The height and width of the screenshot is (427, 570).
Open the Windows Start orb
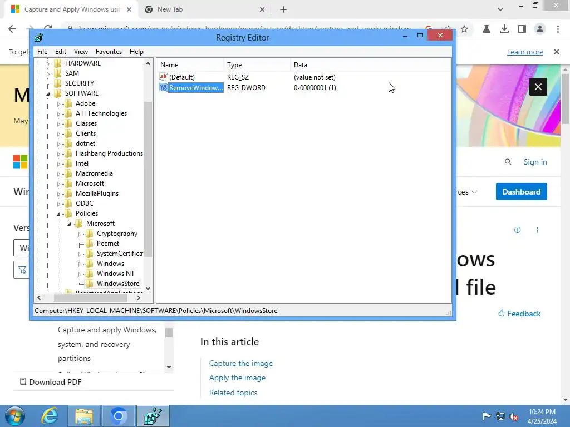pyautogui.click(x=15, y=416)
